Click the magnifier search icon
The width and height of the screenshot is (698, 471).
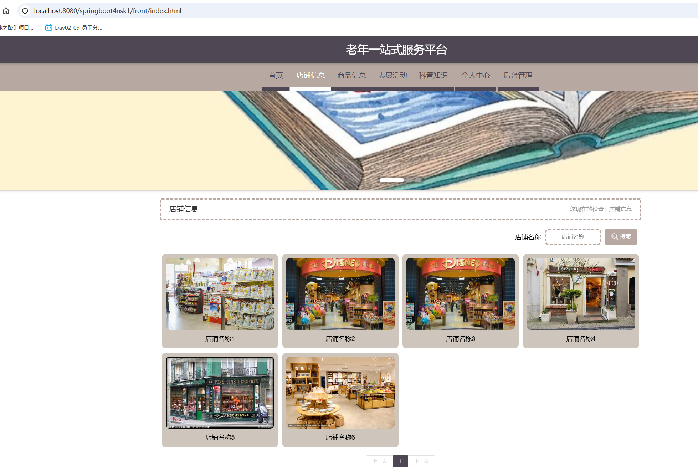[x=614, y=236]
